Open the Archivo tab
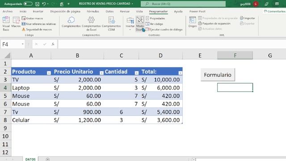This screenshot has width=286, height=161. (x=8, y=11)
